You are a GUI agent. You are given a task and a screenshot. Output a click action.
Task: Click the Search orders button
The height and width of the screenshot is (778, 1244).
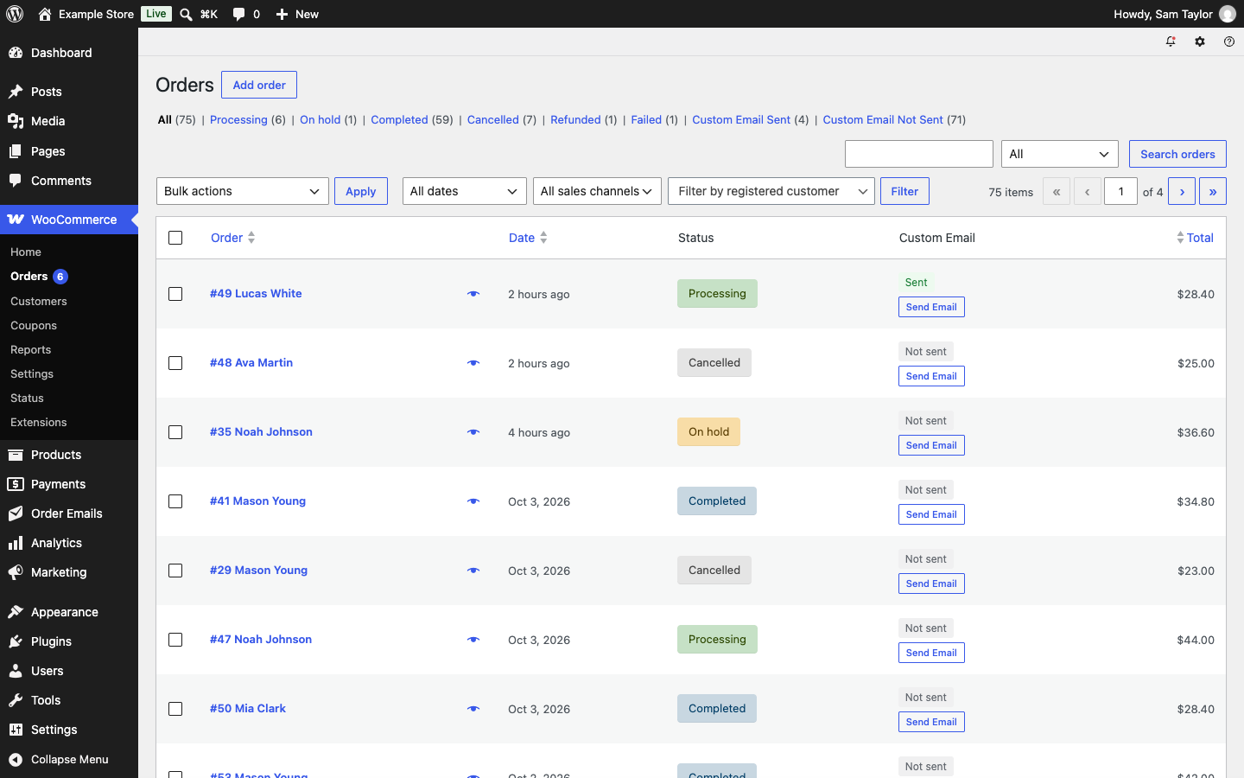[1177, 154]
